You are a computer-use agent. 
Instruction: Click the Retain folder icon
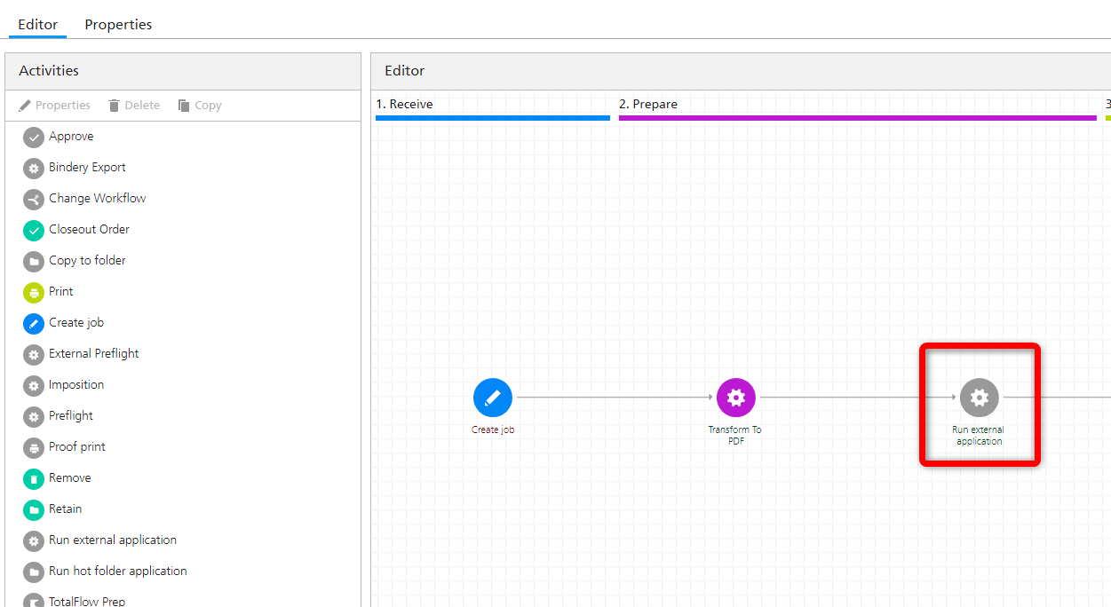pos(33,509)
